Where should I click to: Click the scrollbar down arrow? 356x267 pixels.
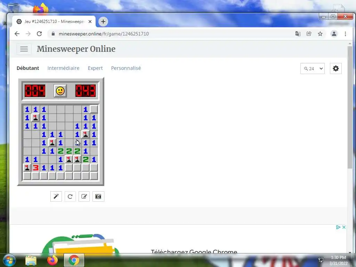(x=350, y=252)
